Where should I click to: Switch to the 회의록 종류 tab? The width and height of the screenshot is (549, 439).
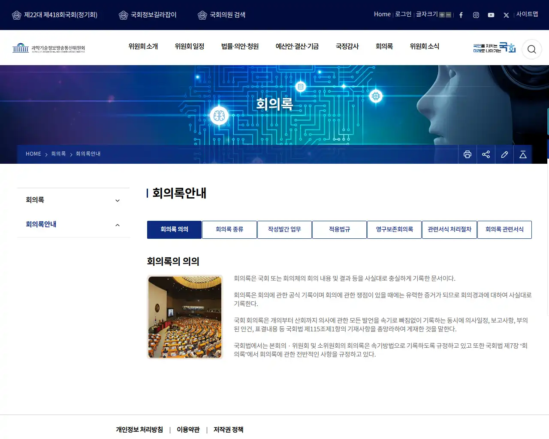229,230
